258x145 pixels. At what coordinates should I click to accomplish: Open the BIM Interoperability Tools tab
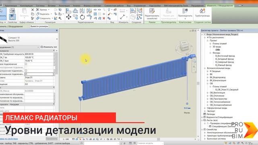coord(176,6)
